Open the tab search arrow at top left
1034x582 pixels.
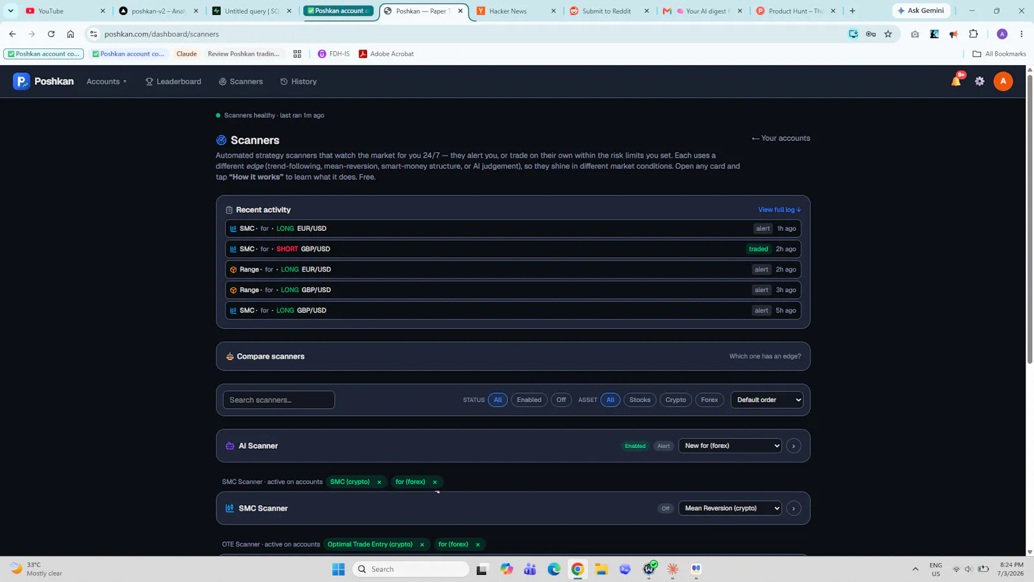[10, 11]
